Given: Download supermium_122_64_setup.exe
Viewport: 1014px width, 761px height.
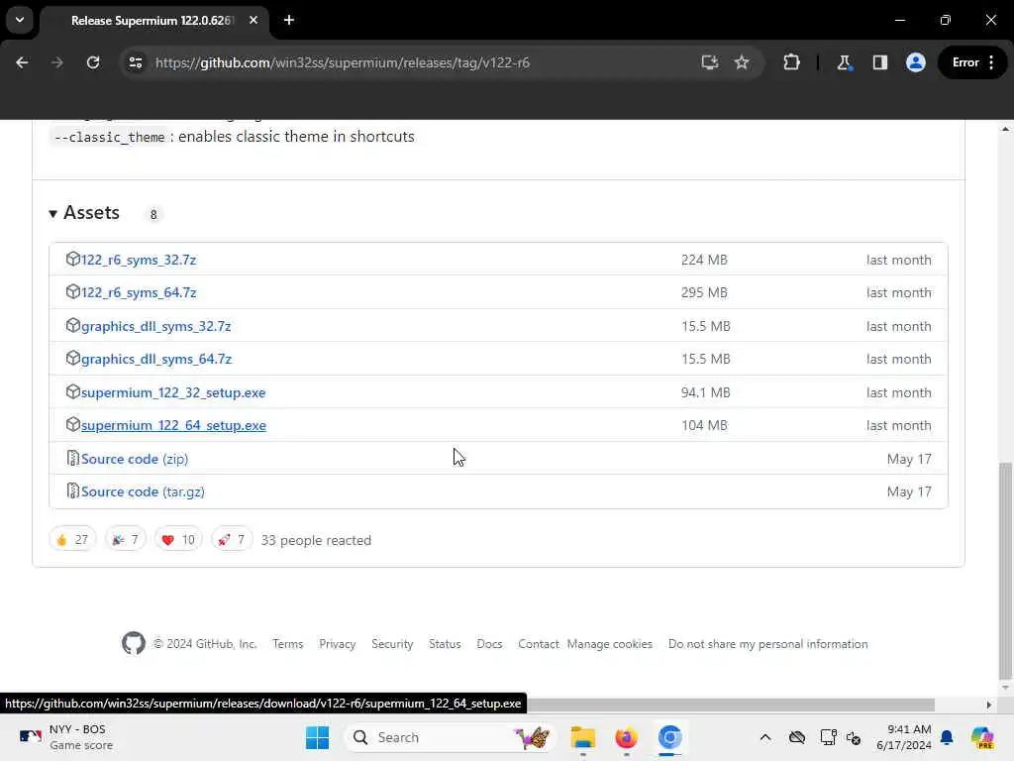Looking at the screenshot, I should (x=173, y=426).
